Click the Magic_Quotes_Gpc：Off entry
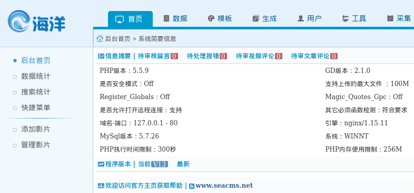The height and width of the screenshot is (193, 414). [x=364, y=97]
